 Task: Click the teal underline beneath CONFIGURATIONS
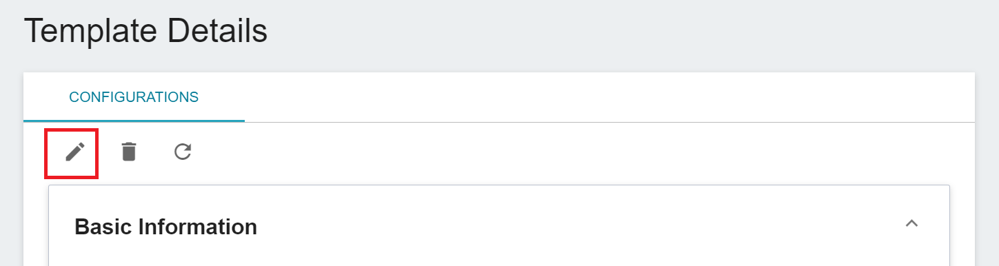point(134,121)
